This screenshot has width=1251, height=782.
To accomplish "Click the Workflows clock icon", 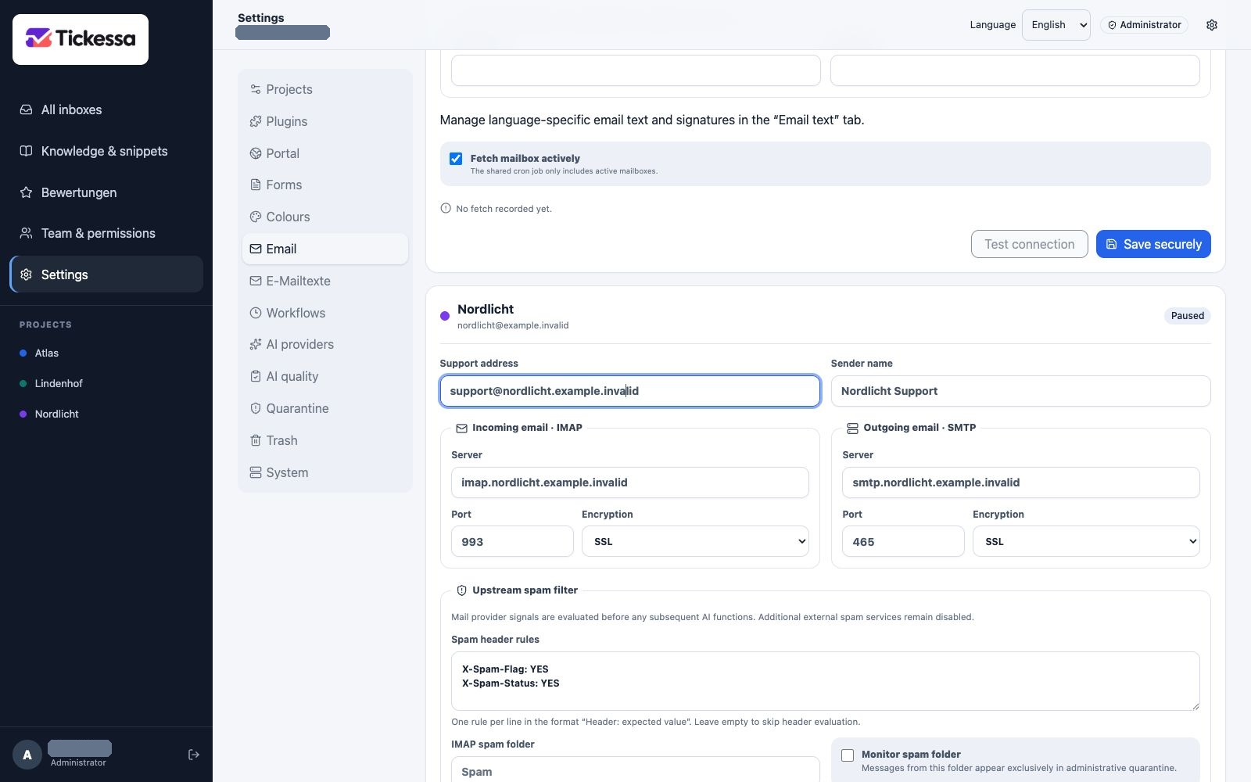I will pos(256,313).
